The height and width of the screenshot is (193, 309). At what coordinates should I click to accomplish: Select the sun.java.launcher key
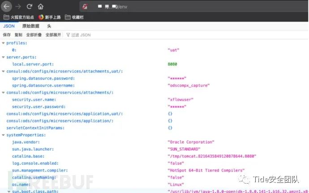click(x=33, y=149)
